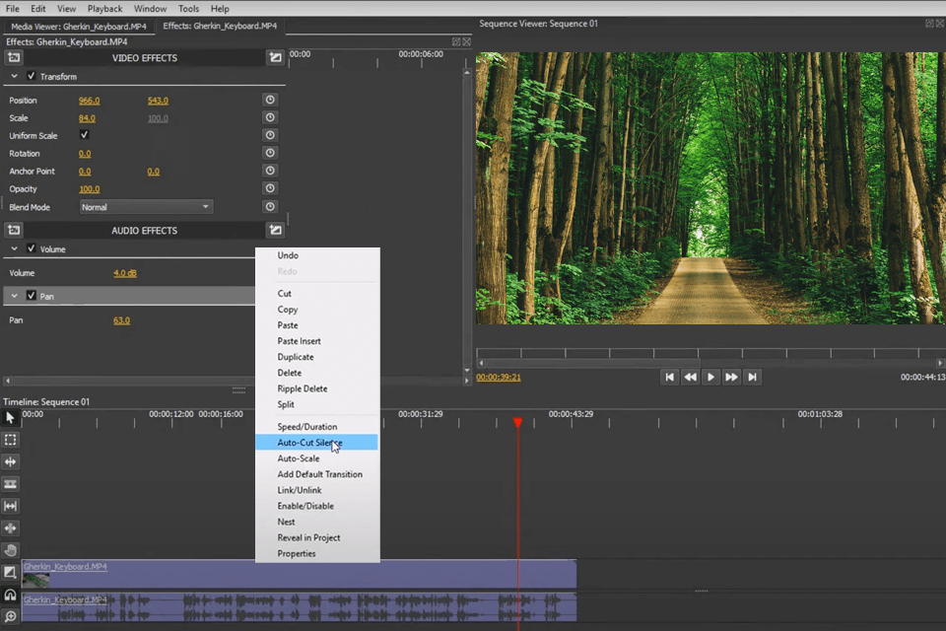Click Add Video Effect icon

point(14,57)
